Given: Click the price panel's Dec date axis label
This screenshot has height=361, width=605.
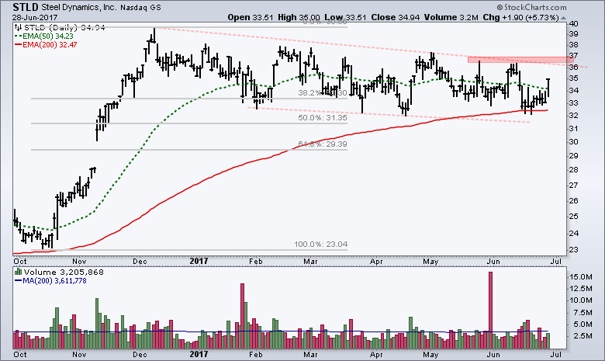Looking at the screenshot, I should tap(140, 262).
